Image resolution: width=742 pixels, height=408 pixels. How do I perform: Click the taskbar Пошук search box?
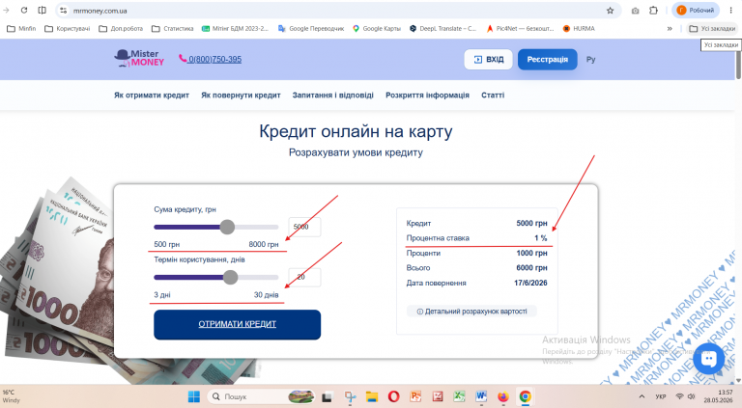tap(261, 396)
